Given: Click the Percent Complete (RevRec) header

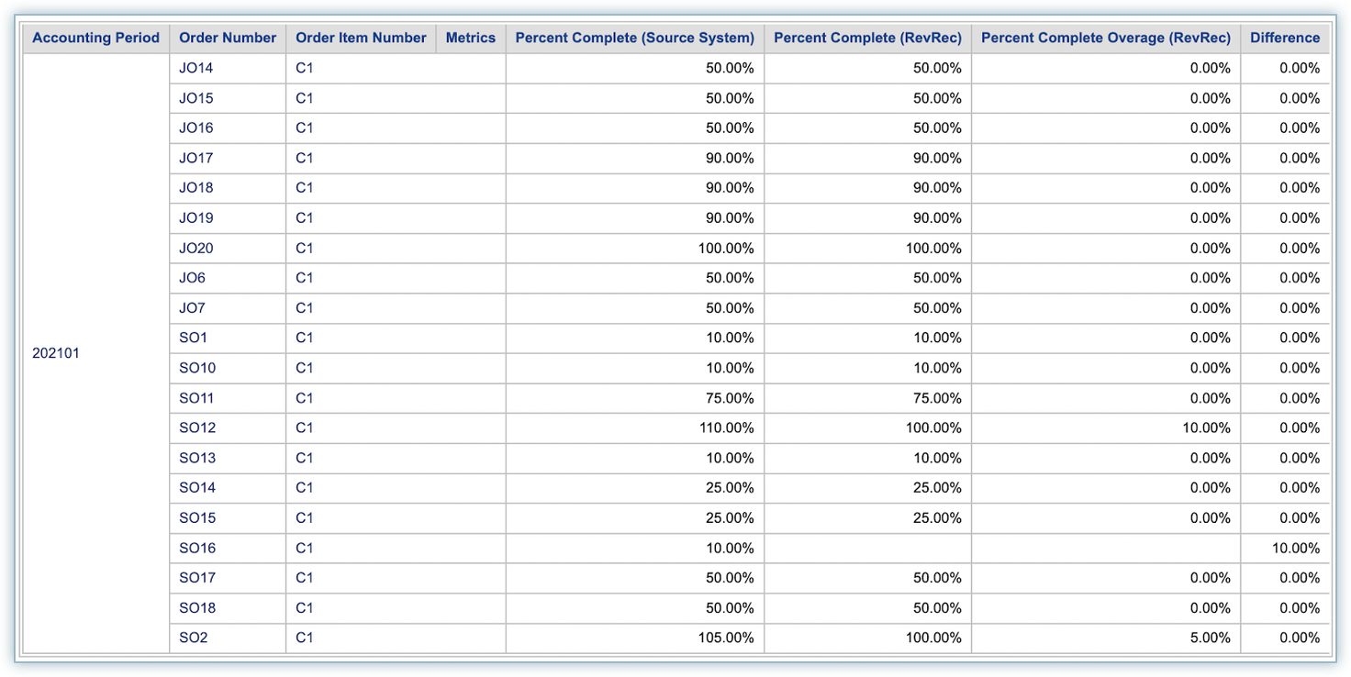Looking at the screenshot, I should 867,38.
